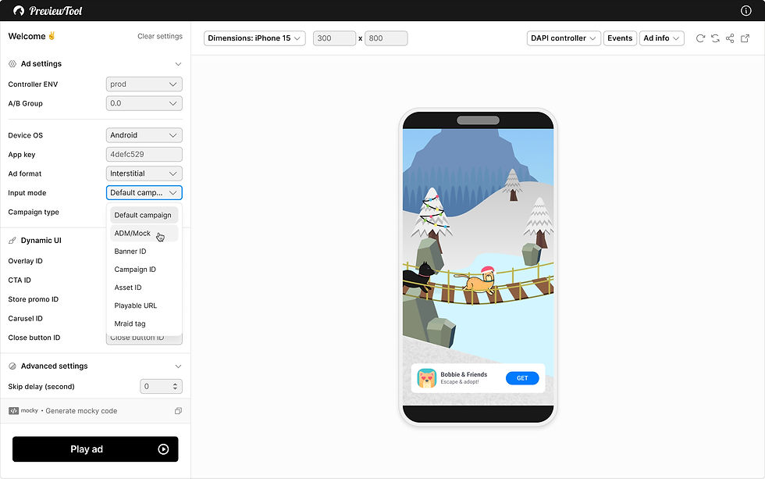Viewport: 765px width, 479px height.
Task: Click the App key input field
Action: 144,154
